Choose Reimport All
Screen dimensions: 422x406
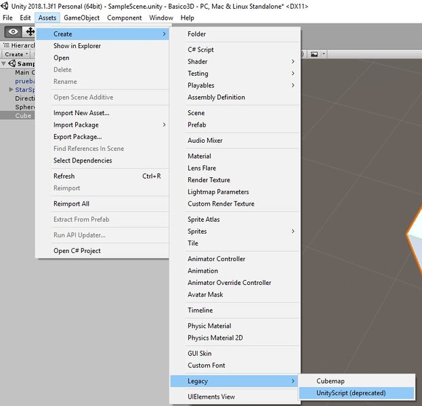click(x=102, y=204)
